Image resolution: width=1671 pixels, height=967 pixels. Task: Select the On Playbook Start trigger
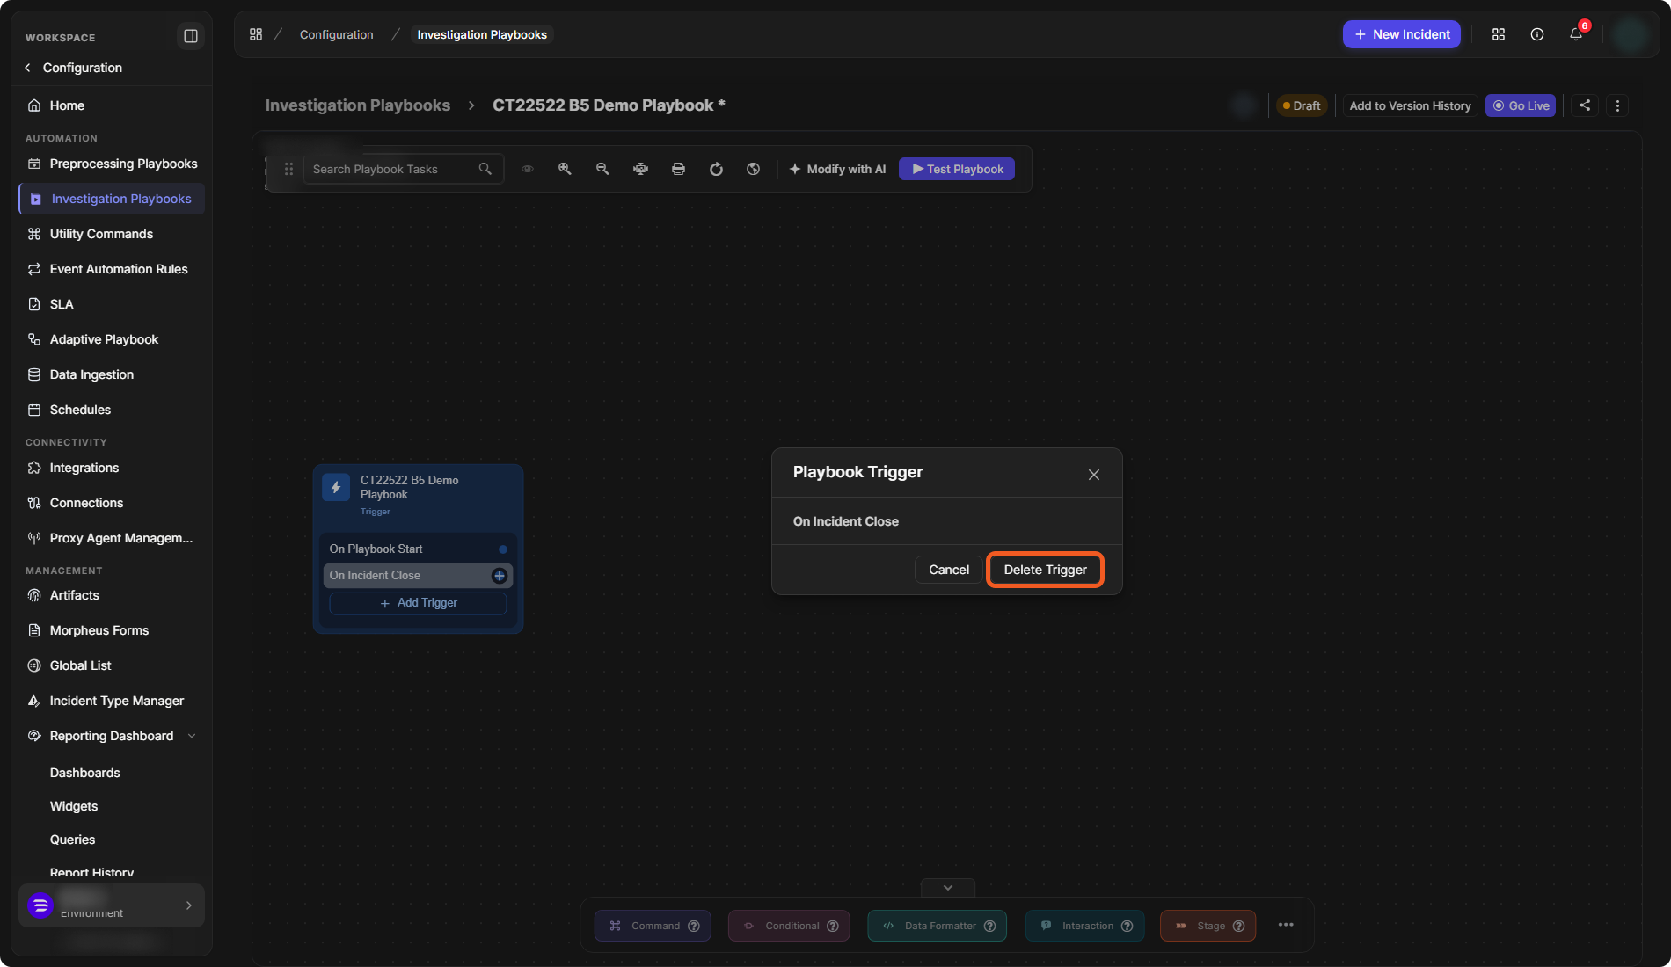[418, 549]
